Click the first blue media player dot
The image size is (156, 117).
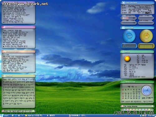click(124, 110)
